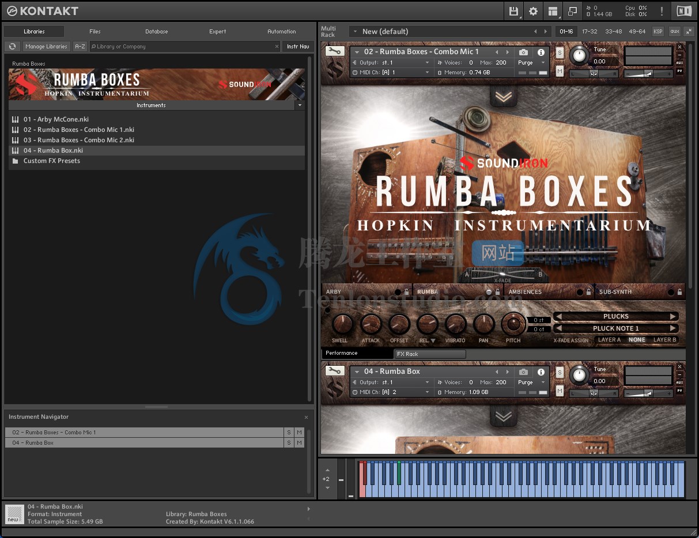Click the search clear X in library search
The width and height of the screenshot is (699, 538).
pyautogui.click(x=277, y=47)
